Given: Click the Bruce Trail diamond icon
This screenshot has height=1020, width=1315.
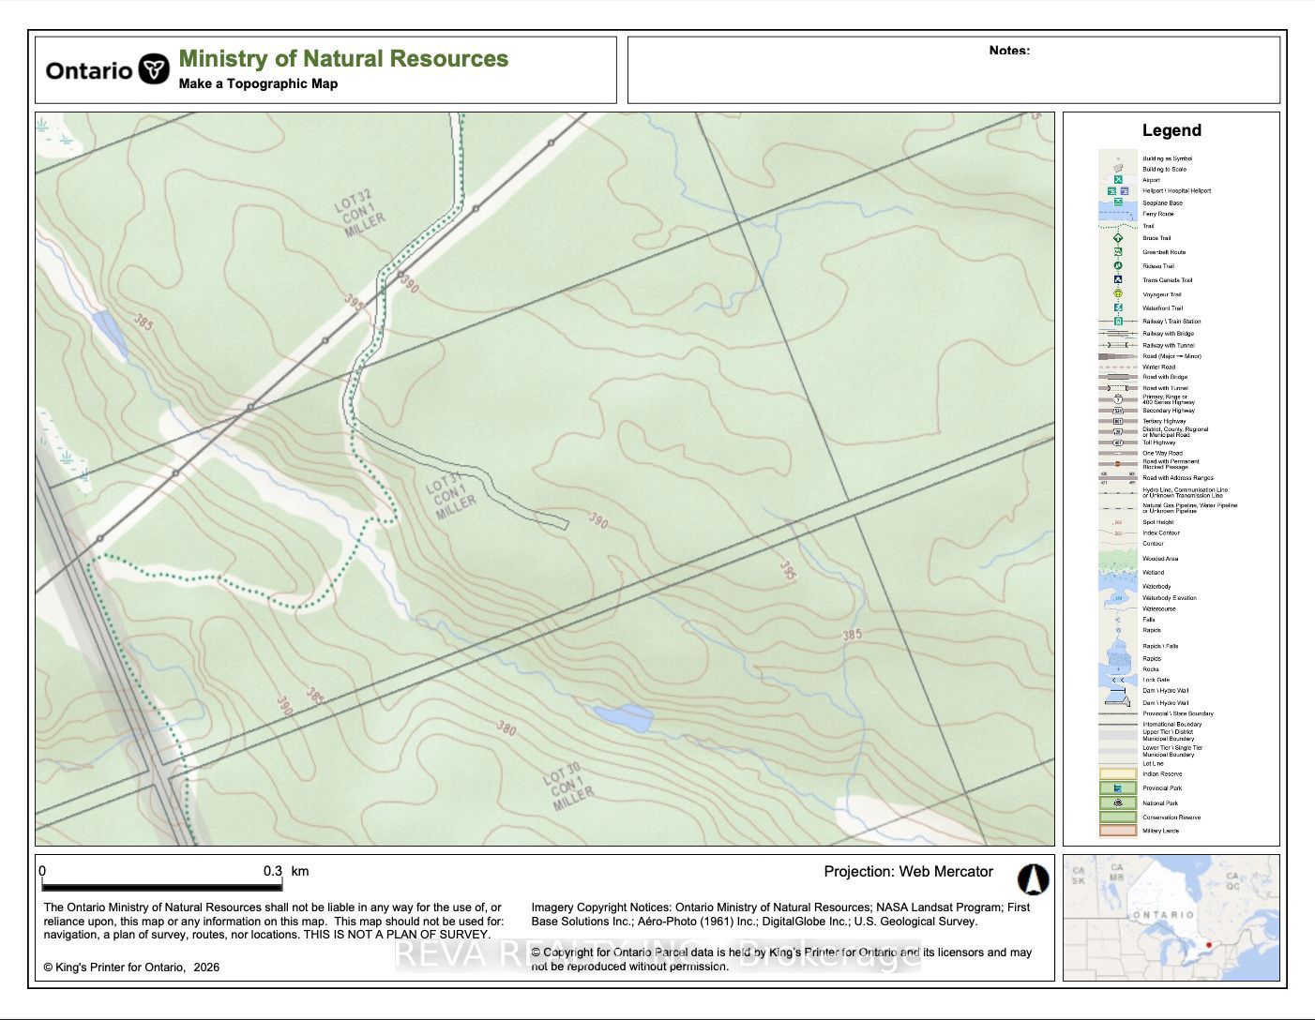Looking at the screenshot, I should (1118, 238).
